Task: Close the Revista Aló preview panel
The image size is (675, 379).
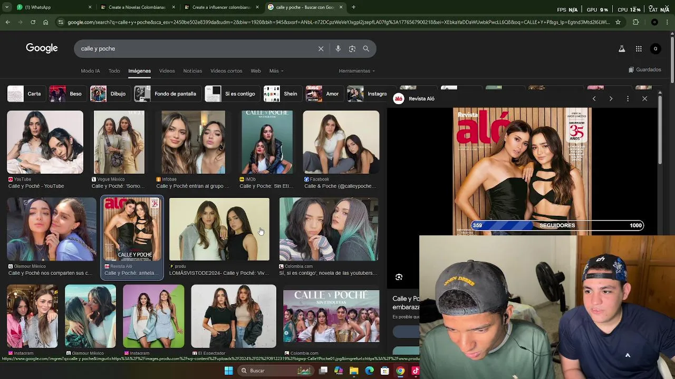Action: point(644,98)
